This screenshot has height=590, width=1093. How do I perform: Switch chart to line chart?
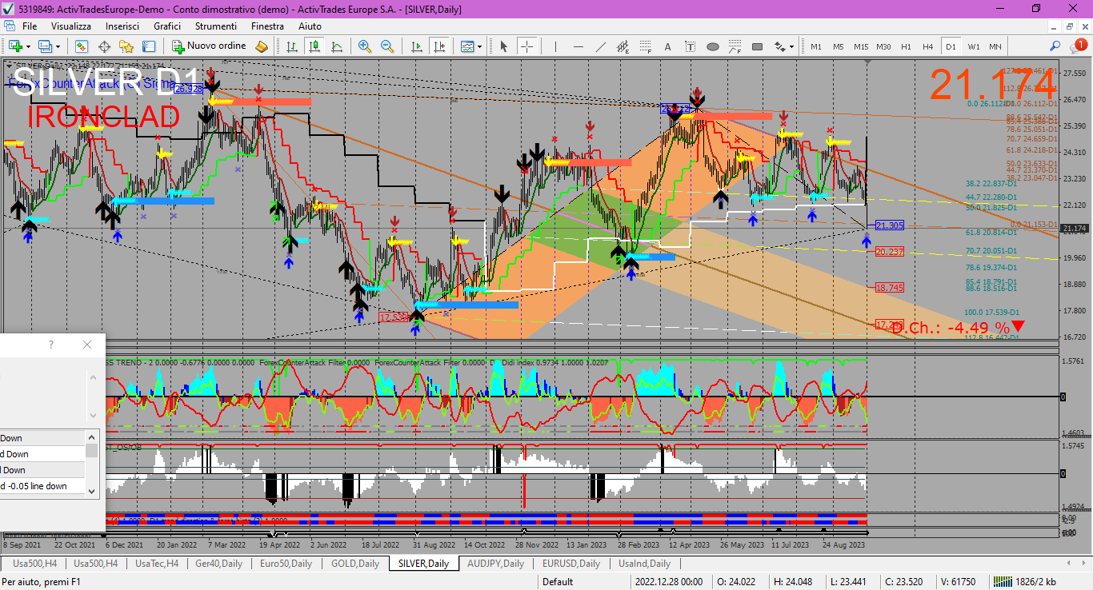(x=337, y=46)
